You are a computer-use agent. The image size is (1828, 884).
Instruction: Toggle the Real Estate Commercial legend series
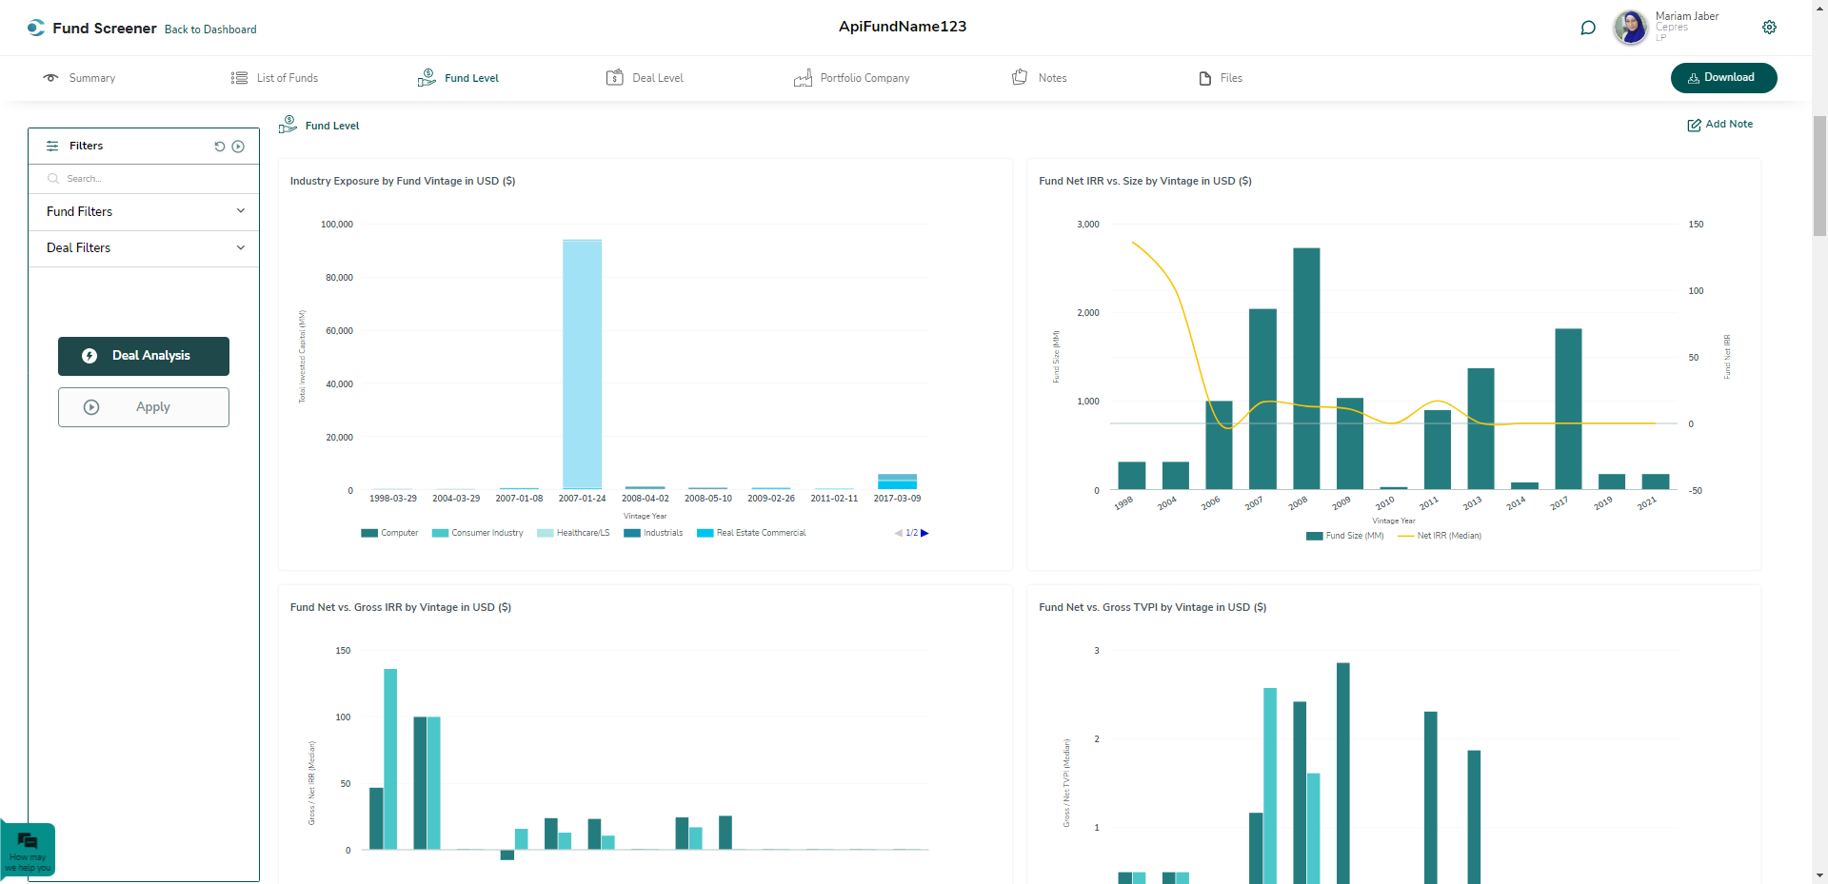751,533
